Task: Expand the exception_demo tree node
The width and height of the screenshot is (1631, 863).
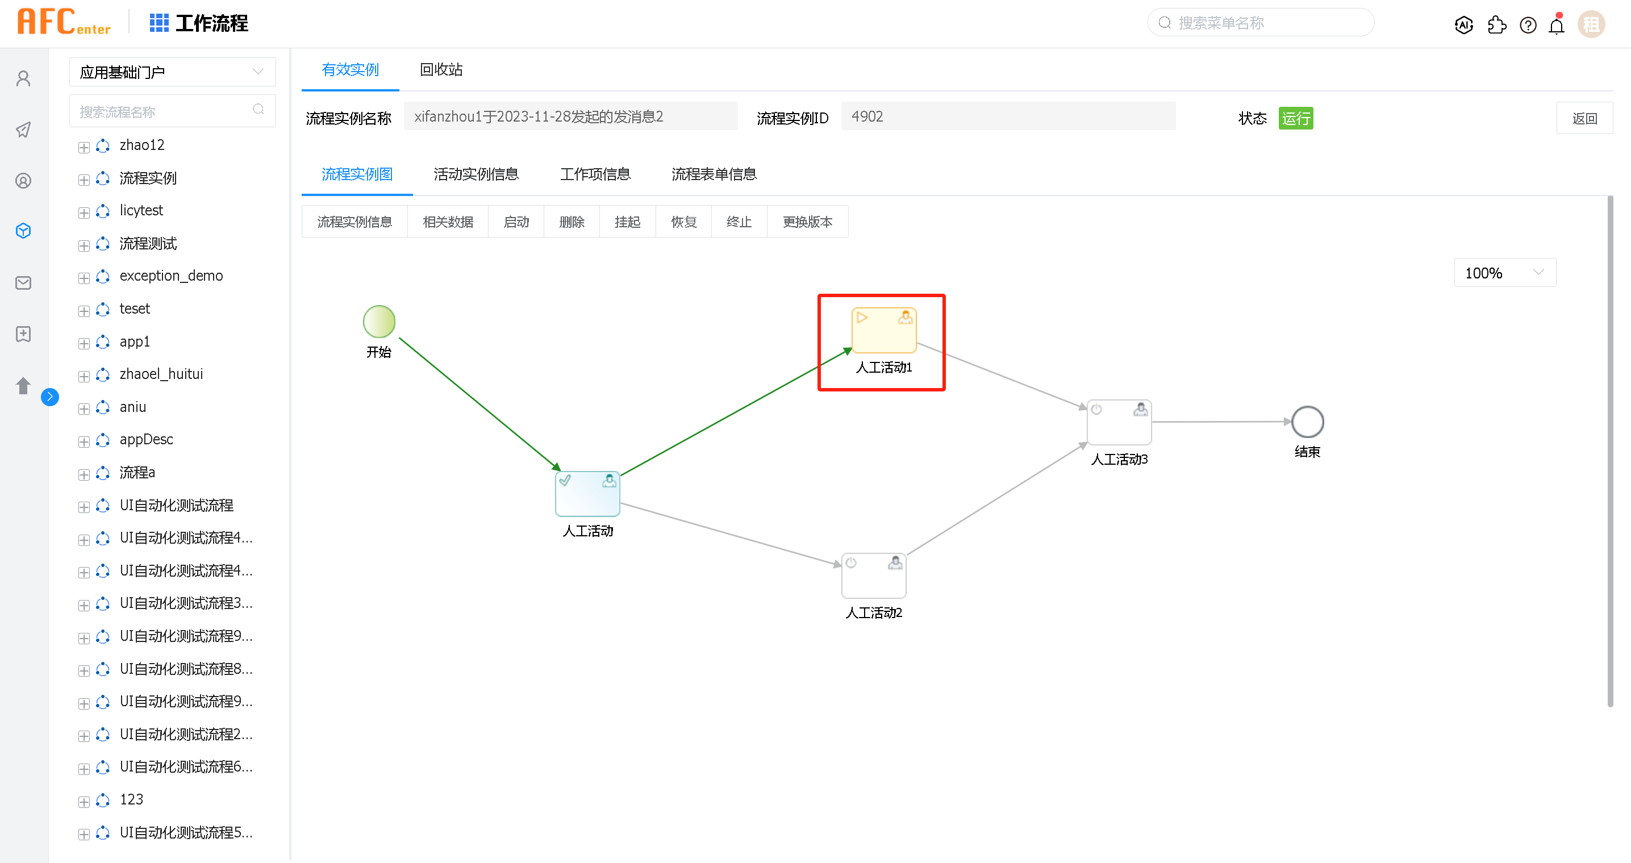Action: click(84, 278)
